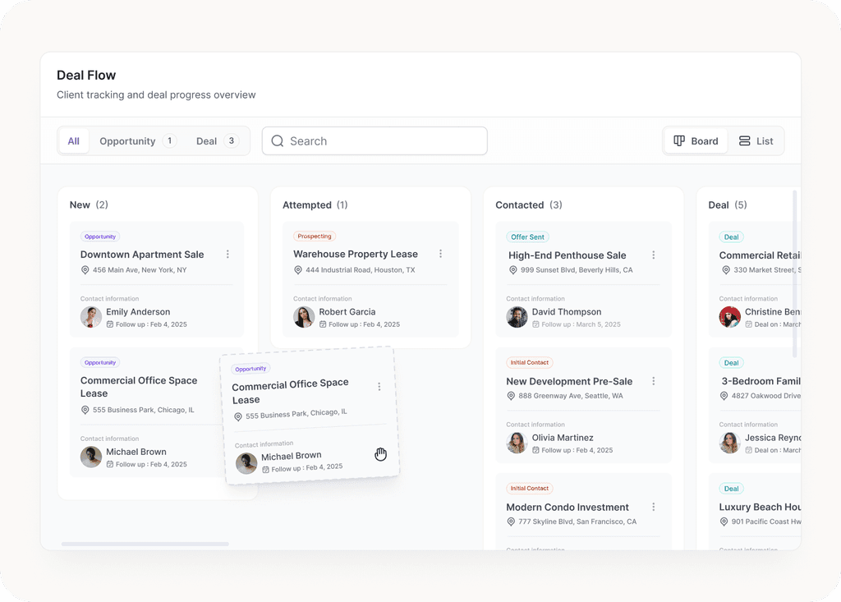
Task: Click the location pin on Warehouse Property Lease
Action: coord(298,271)
